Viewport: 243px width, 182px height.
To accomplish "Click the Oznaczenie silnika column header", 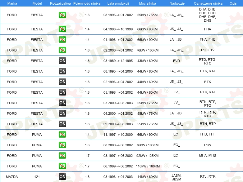I will 208,3.
